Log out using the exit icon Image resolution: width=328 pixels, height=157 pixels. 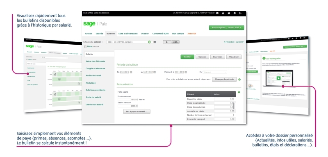click(240, 13)
